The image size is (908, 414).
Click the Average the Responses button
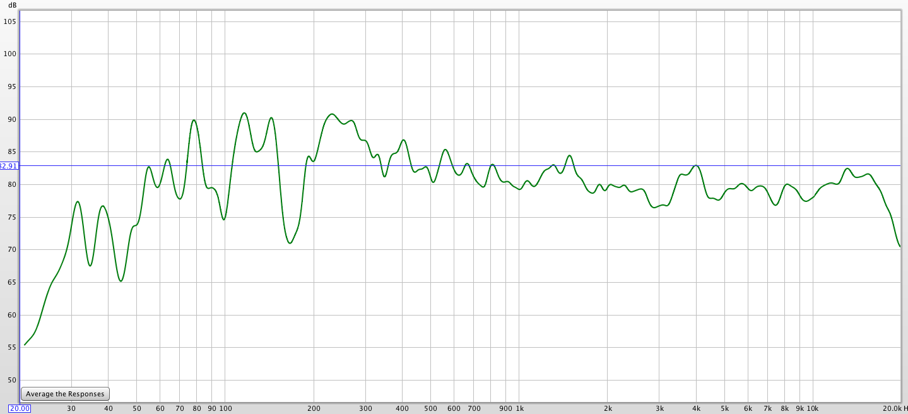coord(65,394)
